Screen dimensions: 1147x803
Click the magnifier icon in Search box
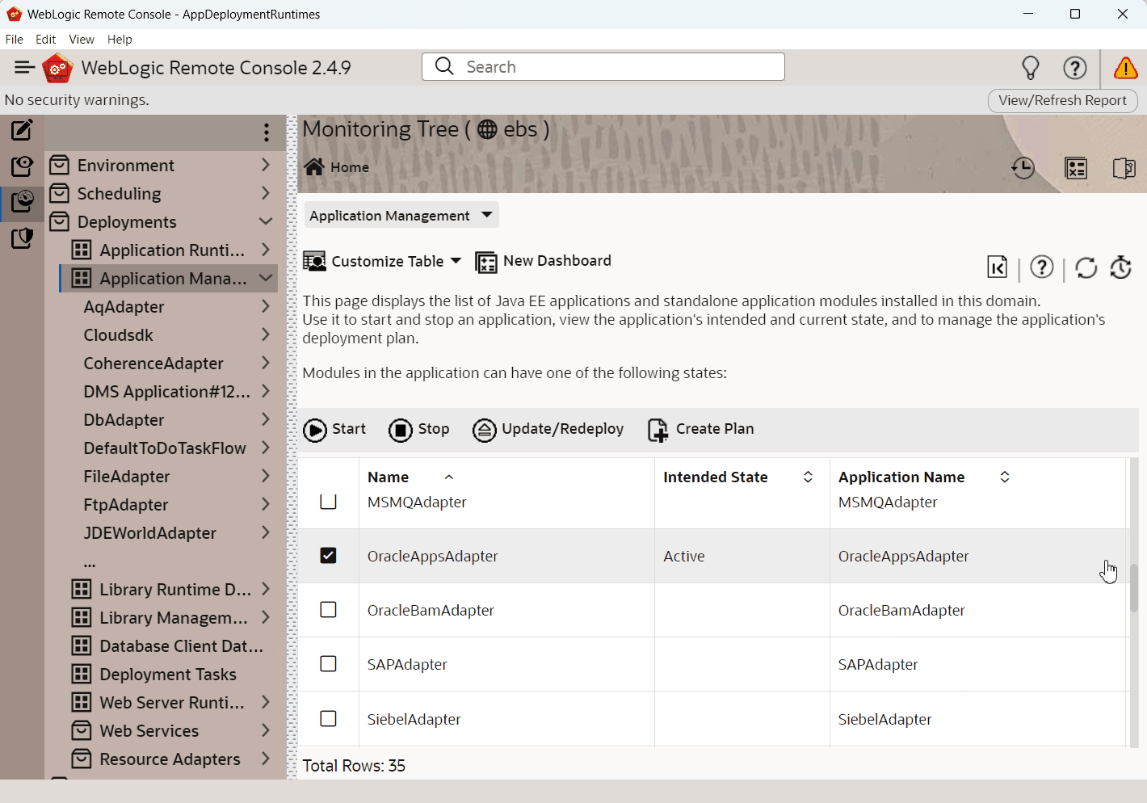pos(444,66)
